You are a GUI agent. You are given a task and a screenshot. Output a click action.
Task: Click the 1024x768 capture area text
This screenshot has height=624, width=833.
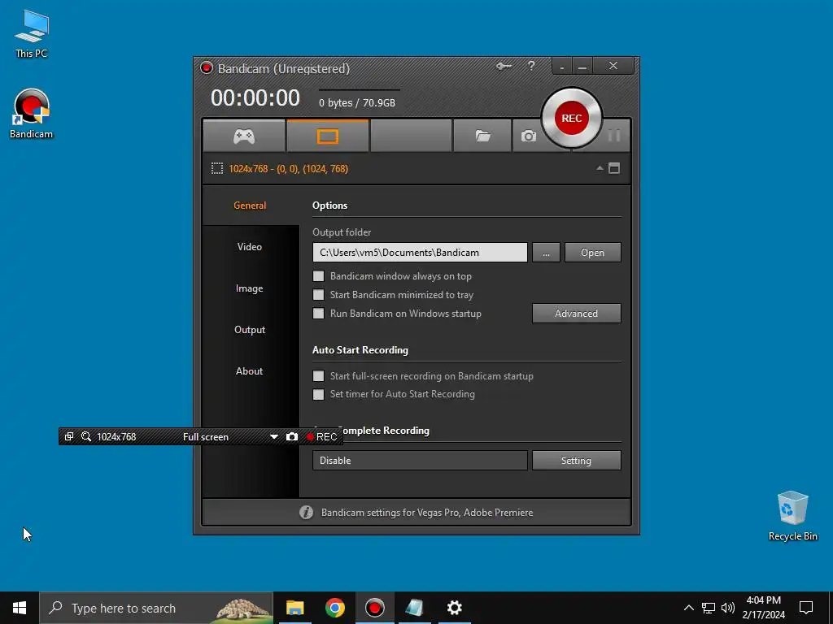(x=289, y=169)
